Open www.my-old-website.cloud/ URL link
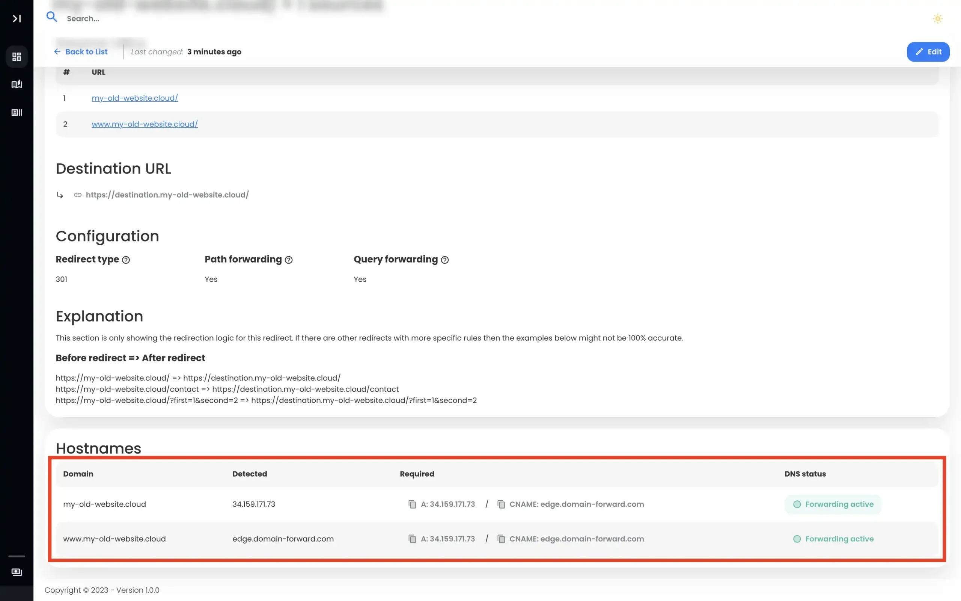 click(145, 124)
